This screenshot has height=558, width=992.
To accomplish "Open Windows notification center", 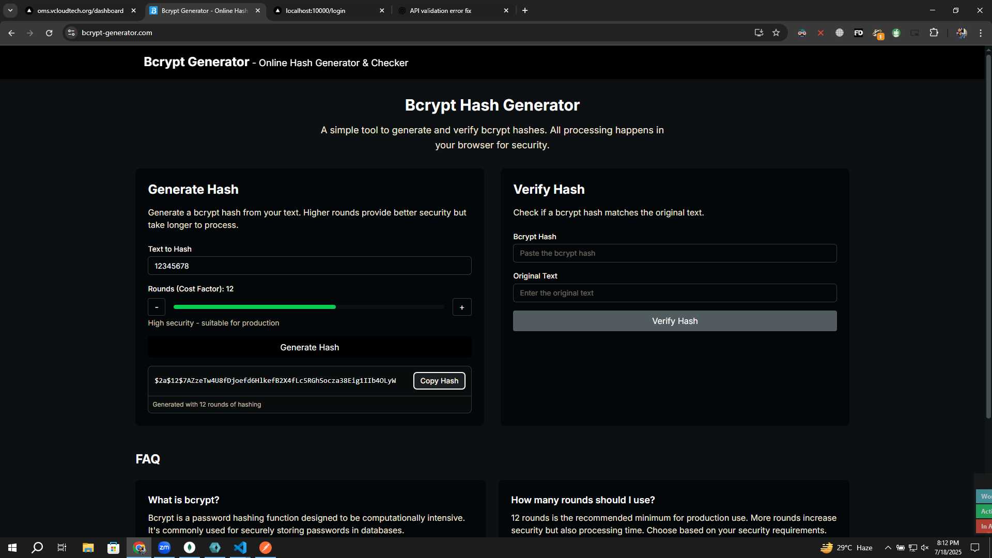I will pos(975,548).
